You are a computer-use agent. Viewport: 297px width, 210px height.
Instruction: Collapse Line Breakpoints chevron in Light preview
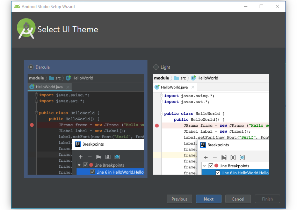tap(204, 166)
